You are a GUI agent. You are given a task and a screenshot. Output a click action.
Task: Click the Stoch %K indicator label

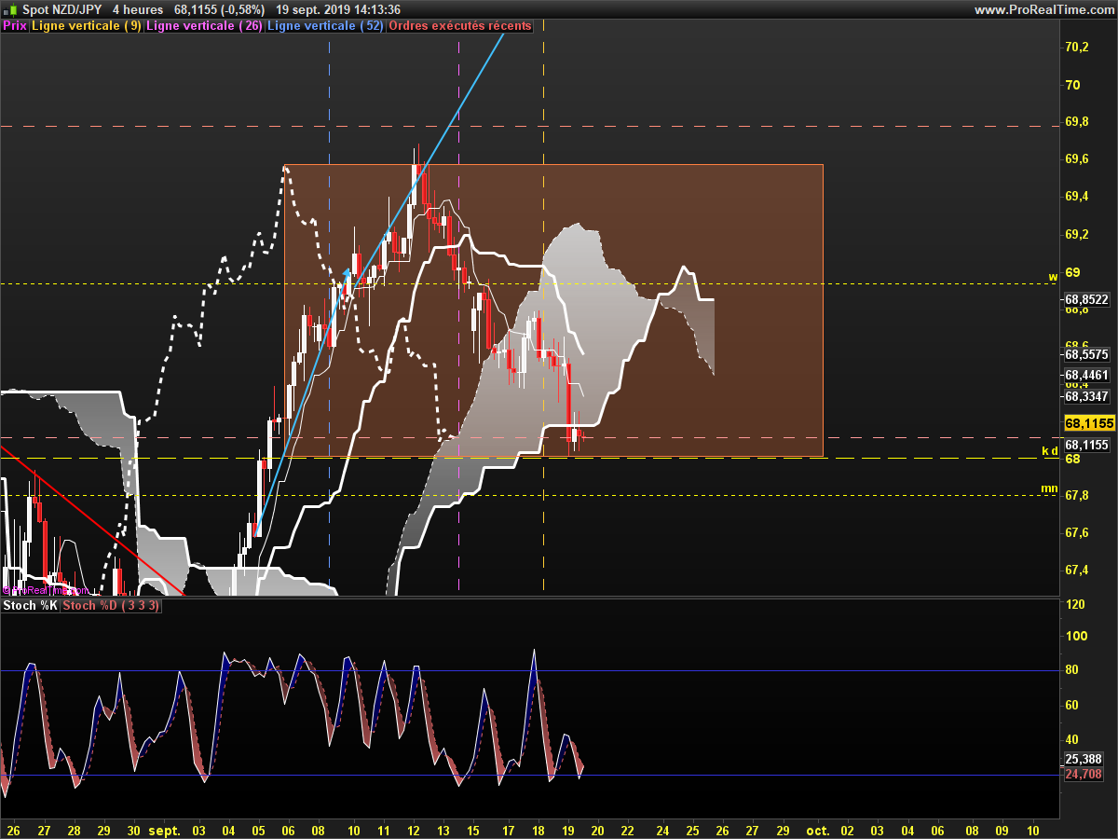pos(31,606)
